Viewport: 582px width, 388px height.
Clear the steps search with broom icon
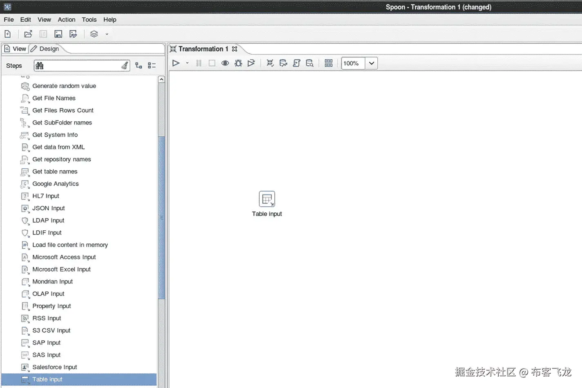[125, 66]
